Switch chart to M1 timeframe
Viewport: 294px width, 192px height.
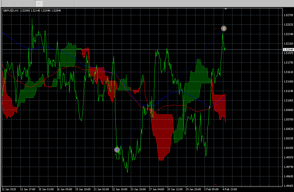(x=6, y=3)
